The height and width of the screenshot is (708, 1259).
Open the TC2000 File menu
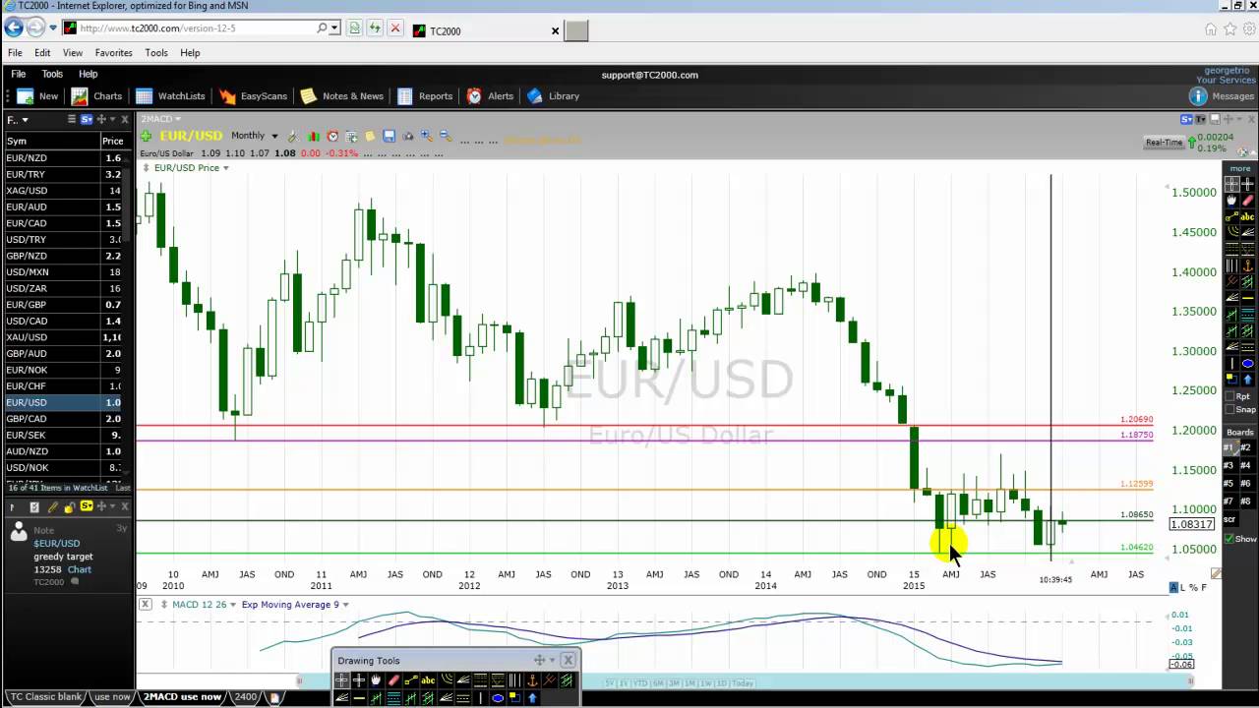pyautogui.click(x=18, y=74)
